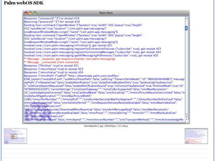Click the scroll down arrow in Palm Host
215x161 pixels.
pyautogui.click(x=186, y=119)
